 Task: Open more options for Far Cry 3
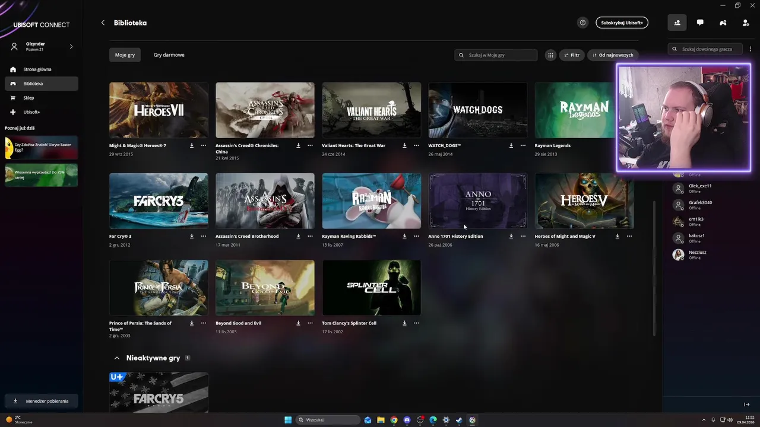pos(204,236)
